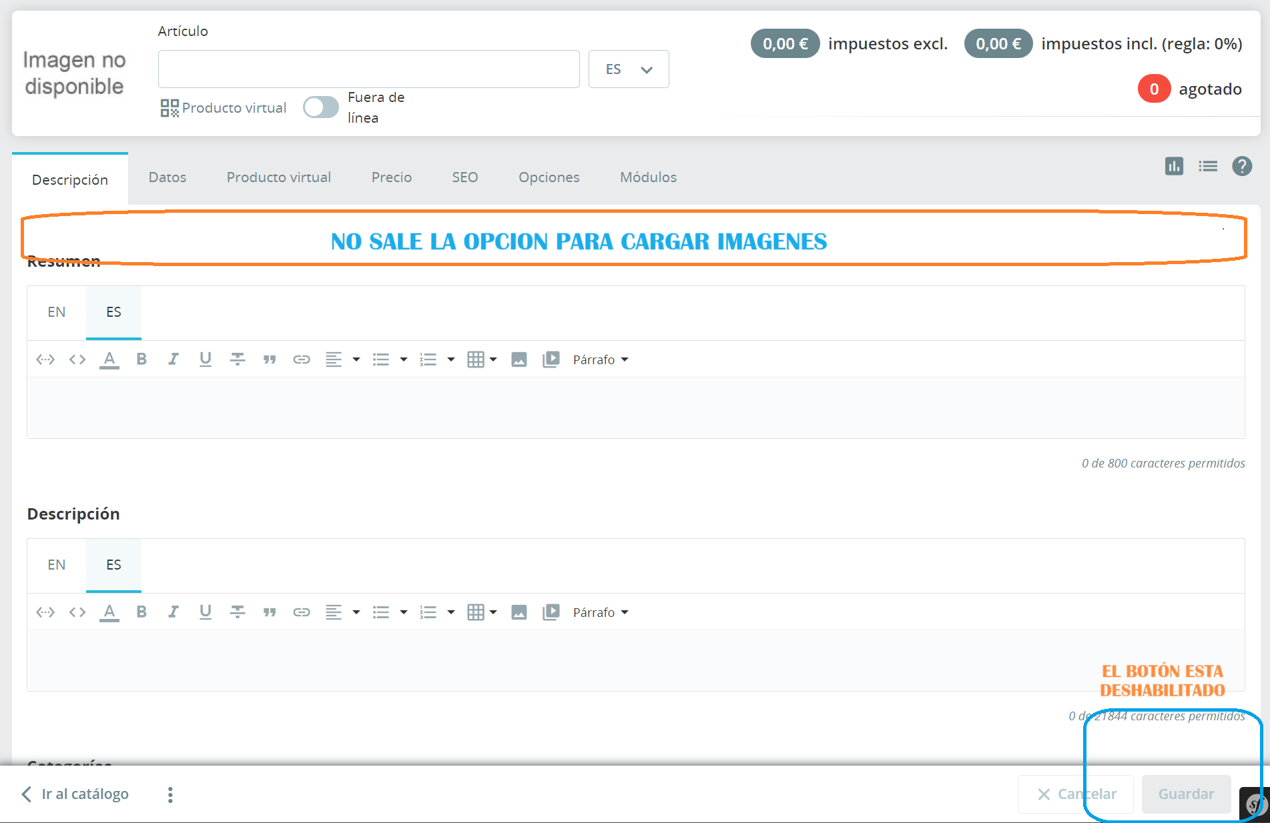Screen dimensions: 1270x823
Task: Open the ES language selector next to Artículo
Action: 629,69
